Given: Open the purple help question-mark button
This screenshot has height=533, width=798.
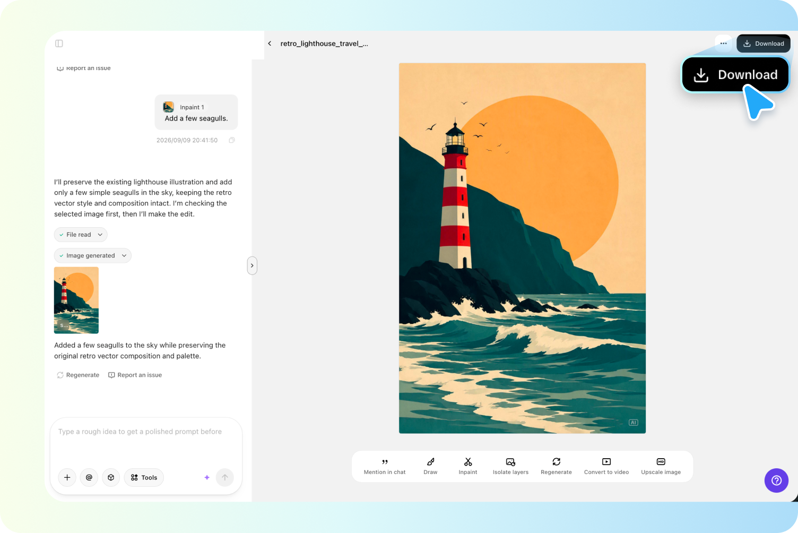Looking at the screenshot, I should (776, 480).
